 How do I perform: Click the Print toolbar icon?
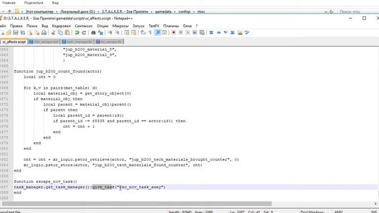[44, 33]
